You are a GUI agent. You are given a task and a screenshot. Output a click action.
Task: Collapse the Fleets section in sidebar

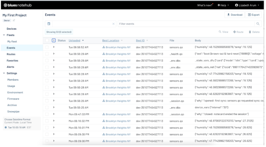point(4,35)
